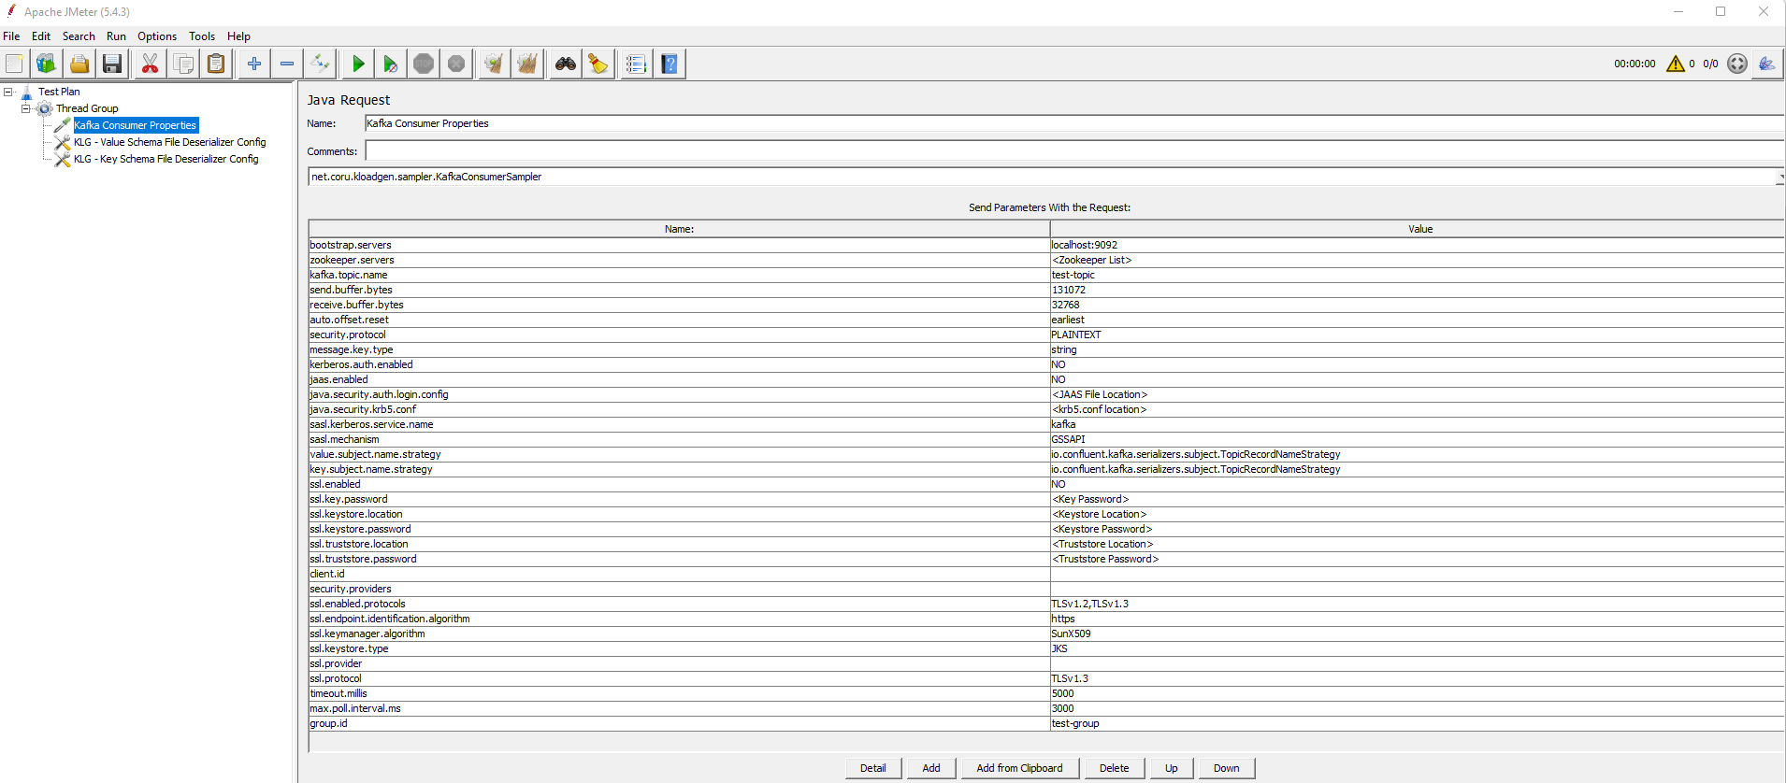Click the ssl.keystore.type name cell
1786x783 pixels.
(x=679, y=648)
